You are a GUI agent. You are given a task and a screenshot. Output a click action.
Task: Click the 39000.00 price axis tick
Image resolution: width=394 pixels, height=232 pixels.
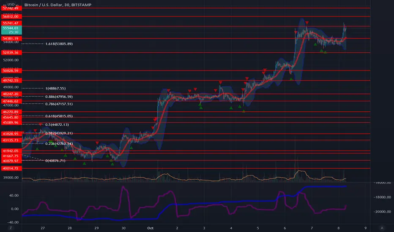[11, 178]
